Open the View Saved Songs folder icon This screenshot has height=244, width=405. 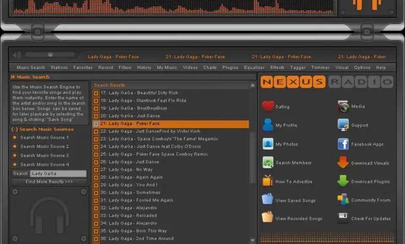[267, 199]
